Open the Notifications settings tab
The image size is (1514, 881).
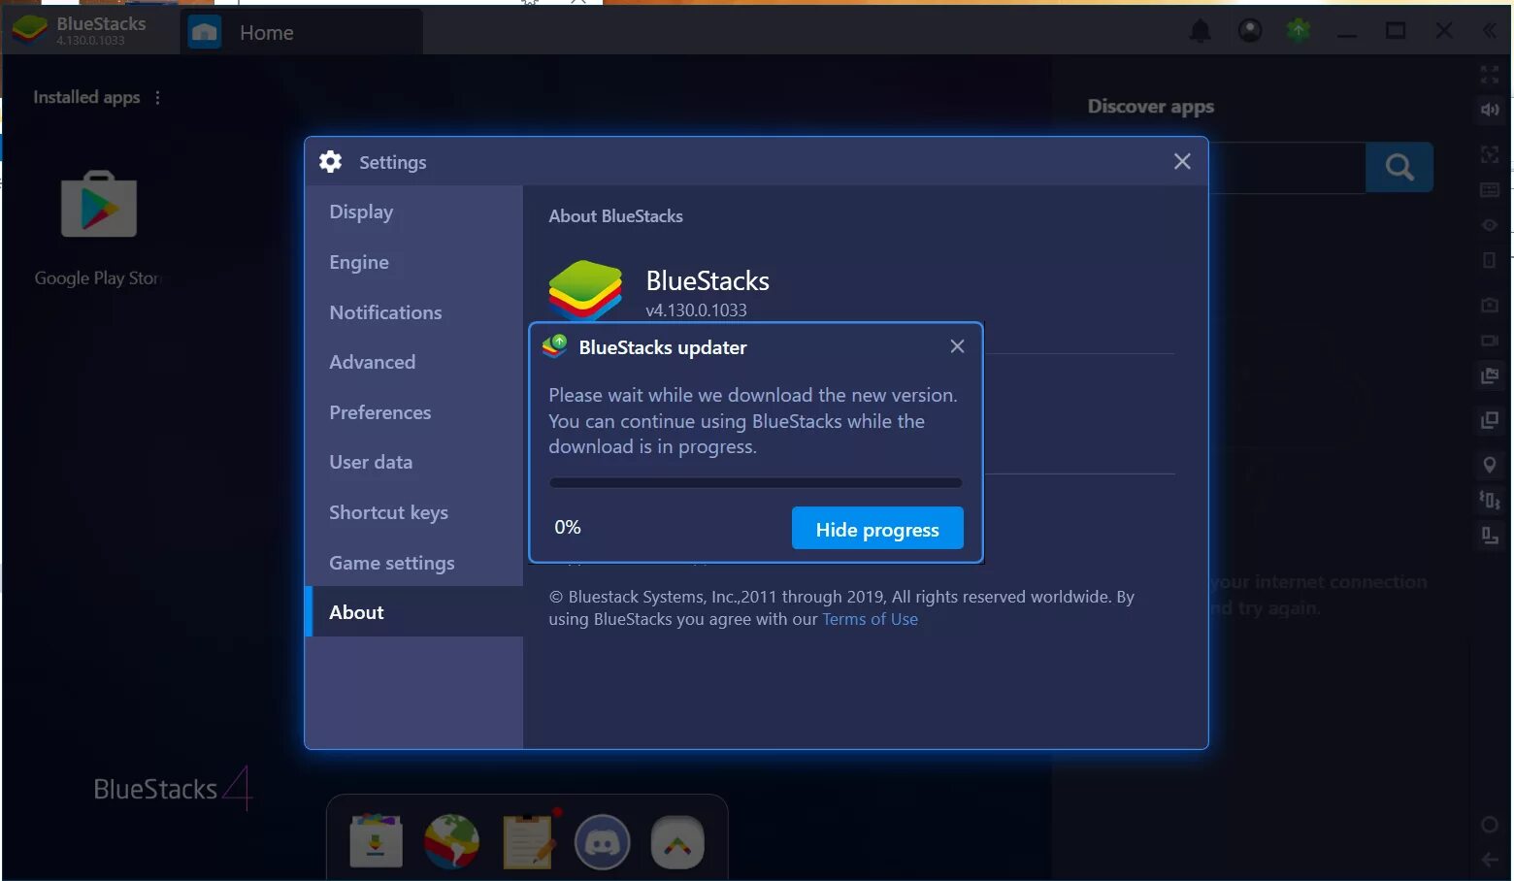click(x=414, y=312)
